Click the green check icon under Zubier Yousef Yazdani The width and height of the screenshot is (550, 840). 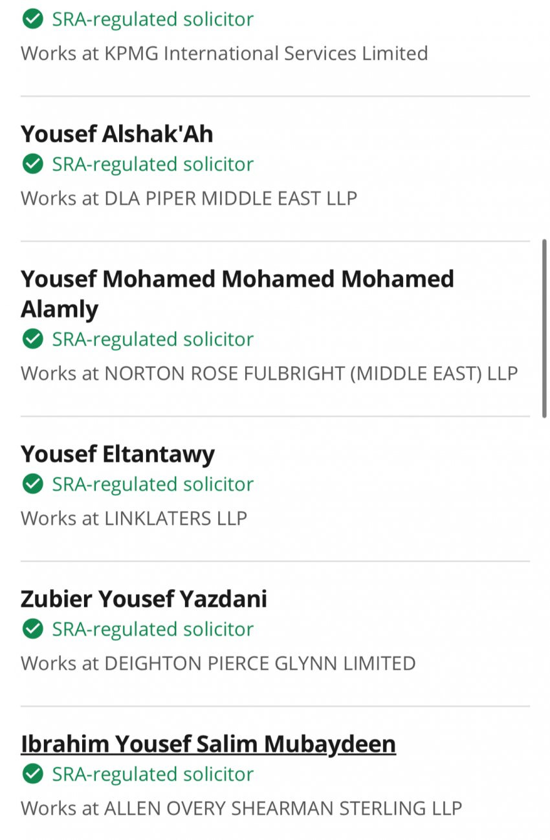tap(32, 629)
